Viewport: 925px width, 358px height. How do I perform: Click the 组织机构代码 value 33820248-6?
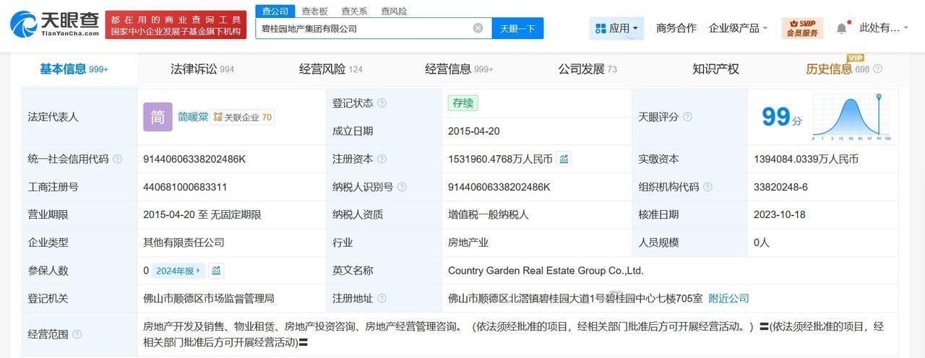pos(780,187)
